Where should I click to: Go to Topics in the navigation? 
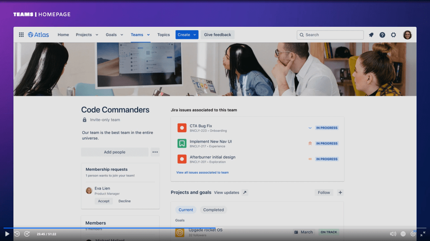click(x=163, y=35)
